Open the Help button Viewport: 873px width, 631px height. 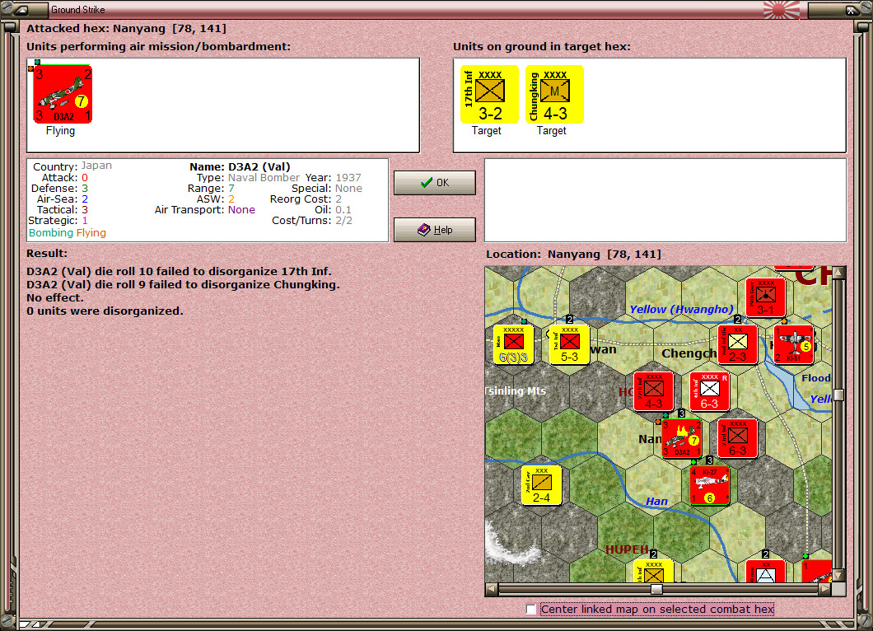tap(435, 230)
